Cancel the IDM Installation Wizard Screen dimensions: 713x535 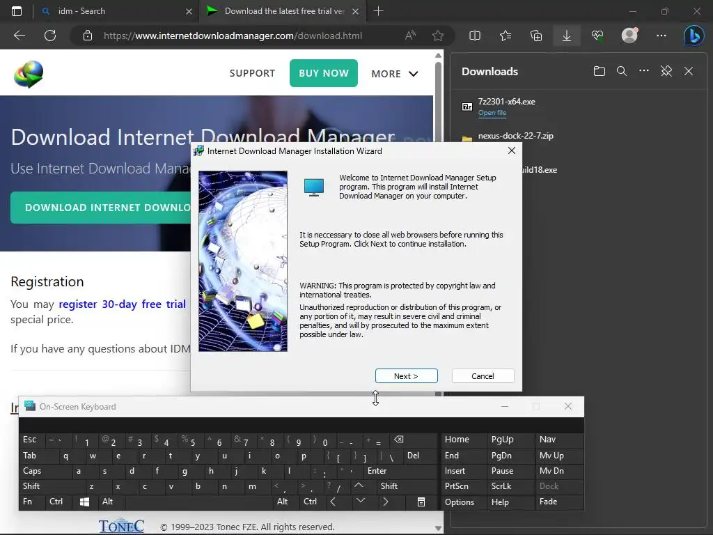[483, 375]
